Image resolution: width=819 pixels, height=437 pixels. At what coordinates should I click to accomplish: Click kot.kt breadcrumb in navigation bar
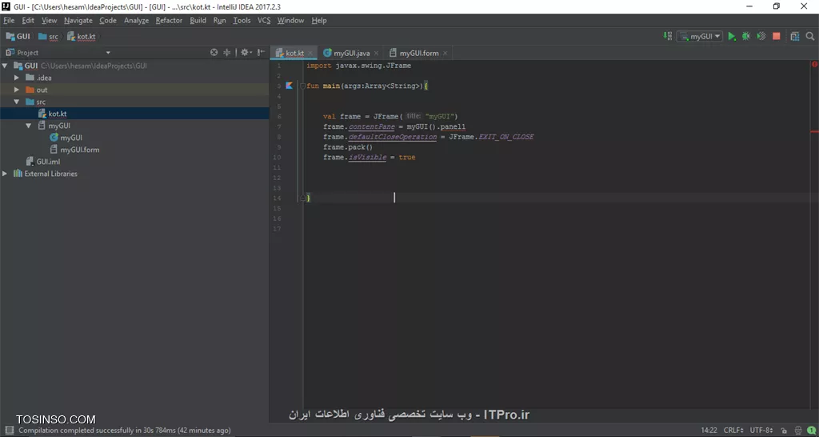pos(82,37)
